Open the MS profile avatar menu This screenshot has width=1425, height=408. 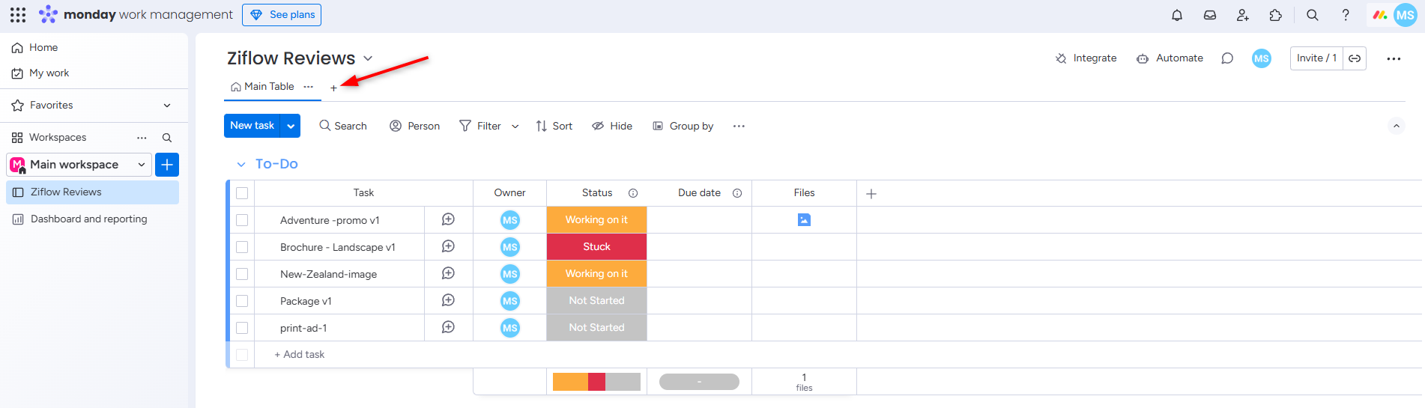point(1405,15)
